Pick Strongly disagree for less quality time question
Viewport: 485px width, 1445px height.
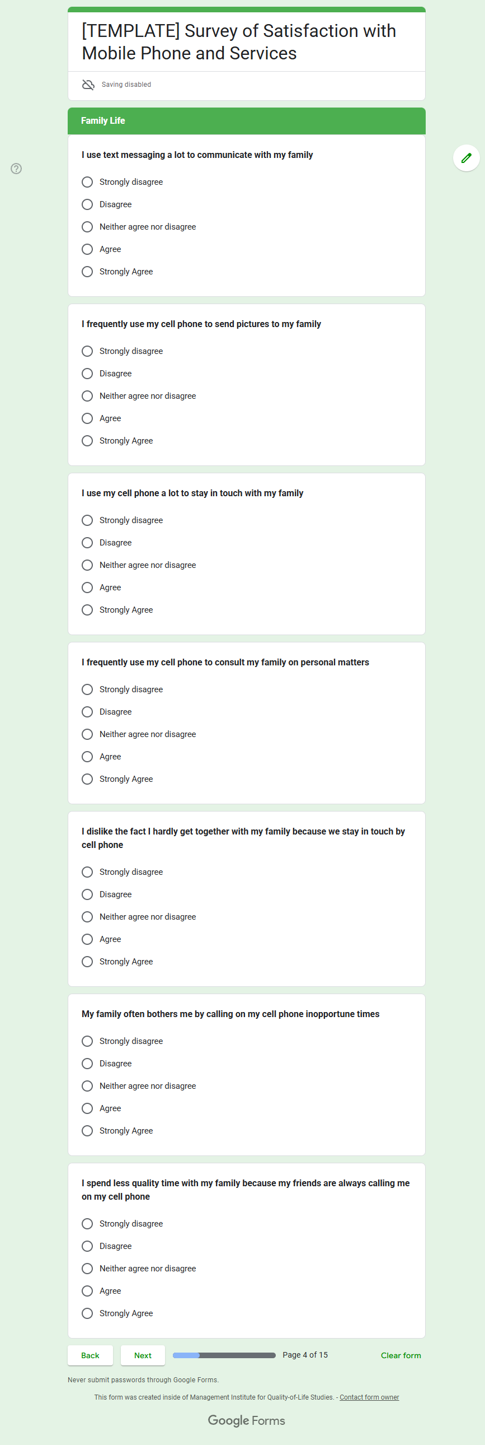tap(87, 1223)
